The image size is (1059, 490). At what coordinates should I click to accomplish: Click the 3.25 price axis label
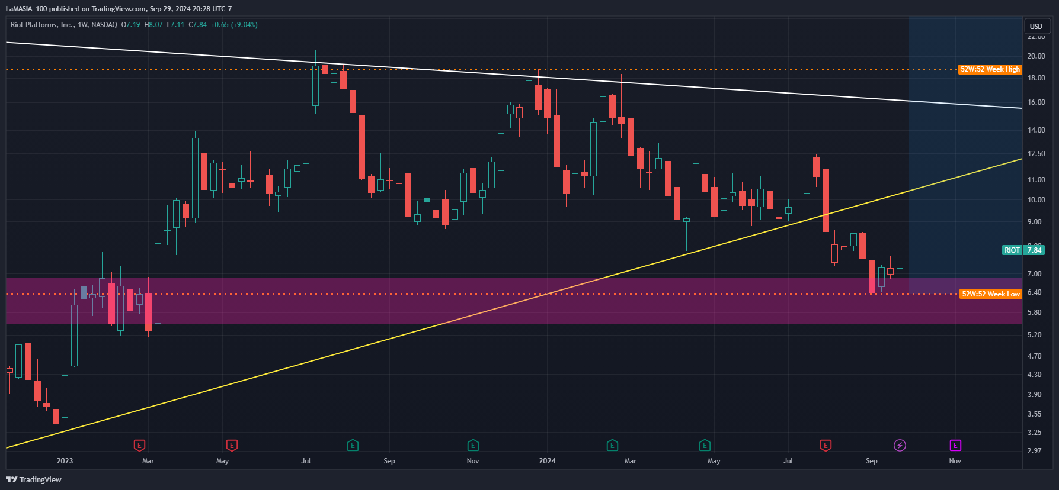pyautogui.click(x=1035, y=433)
